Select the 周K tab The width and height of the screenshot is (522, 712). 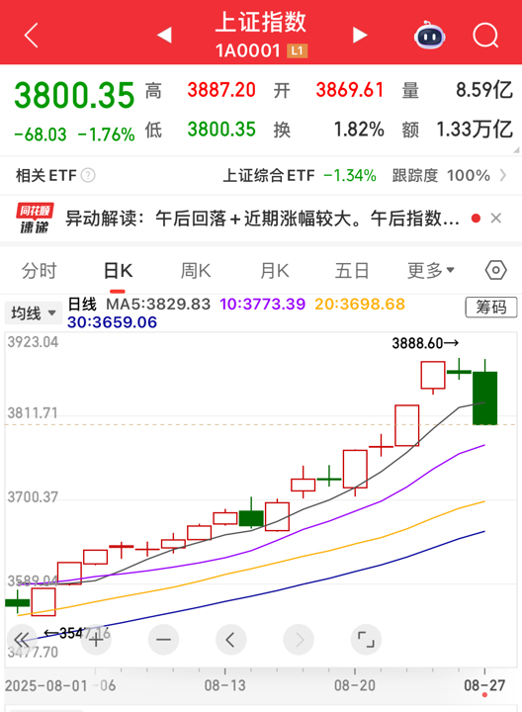click(196, 271)
